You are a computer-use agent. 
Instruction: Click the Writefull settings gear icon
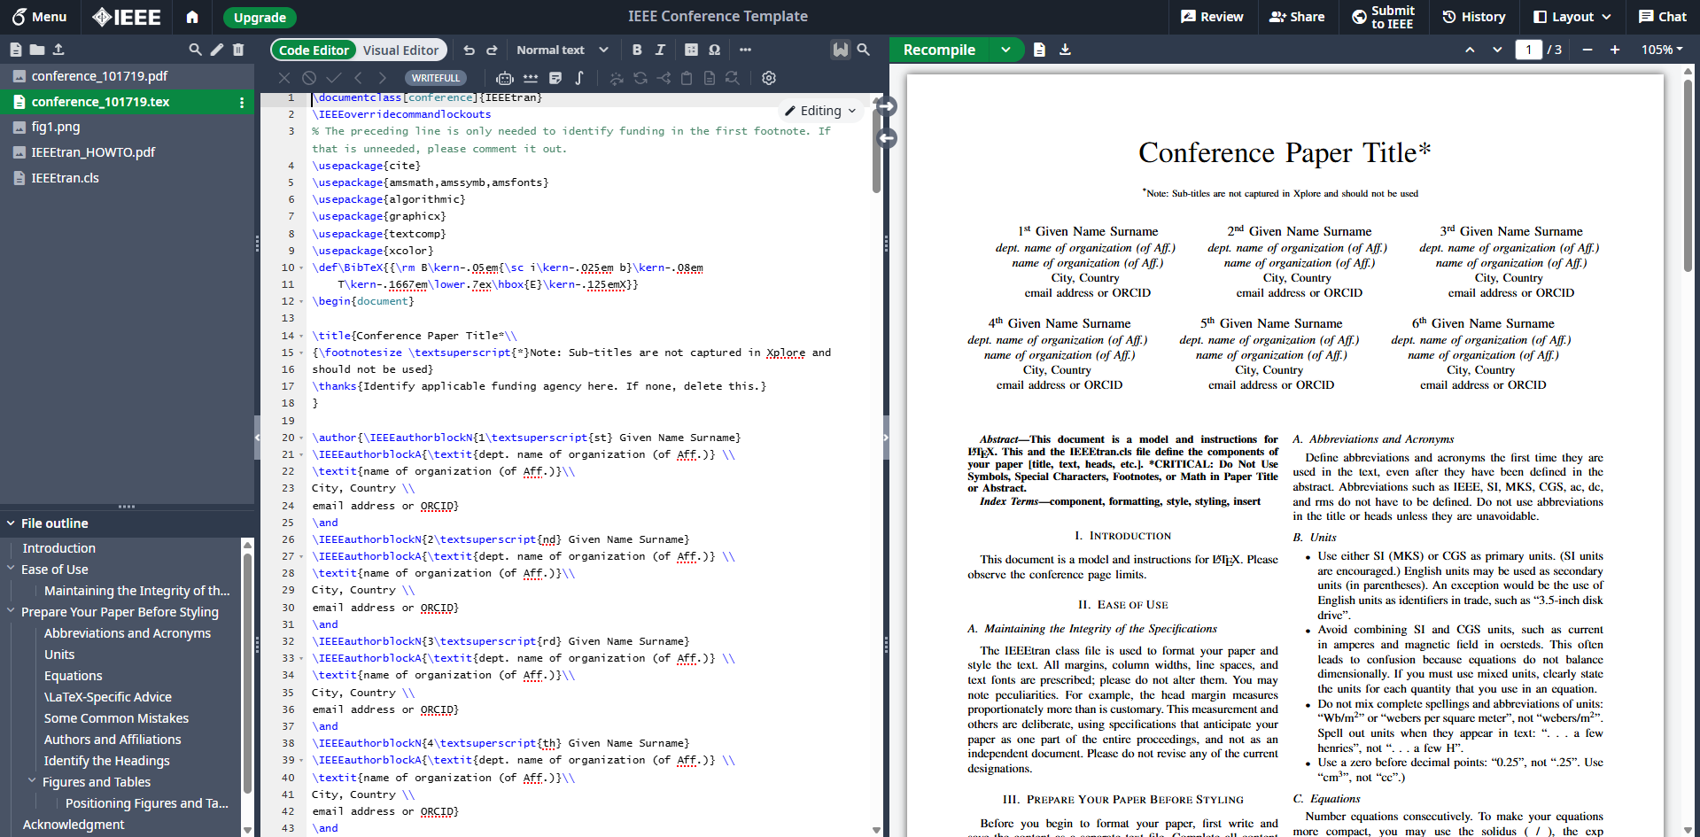pos(769,78)
